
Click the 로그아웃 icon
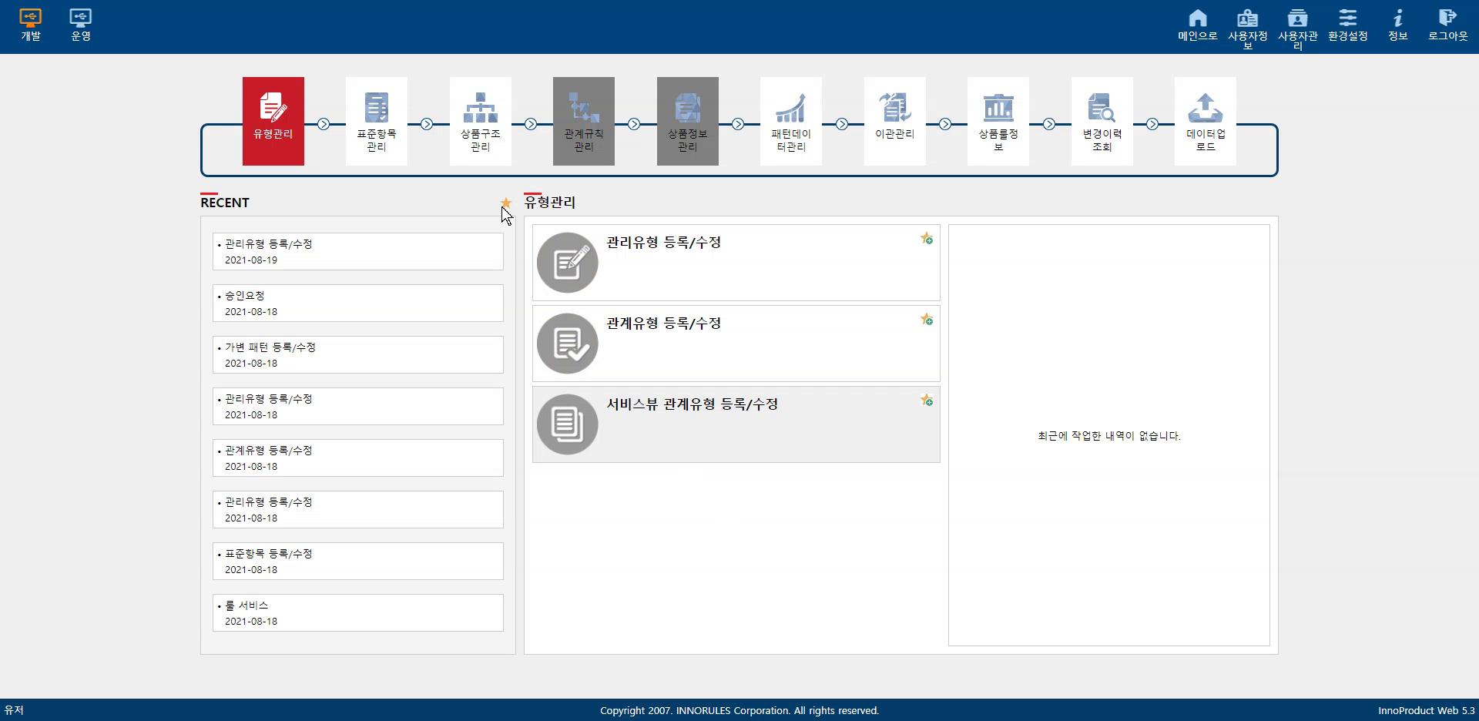coord(1447,25)
